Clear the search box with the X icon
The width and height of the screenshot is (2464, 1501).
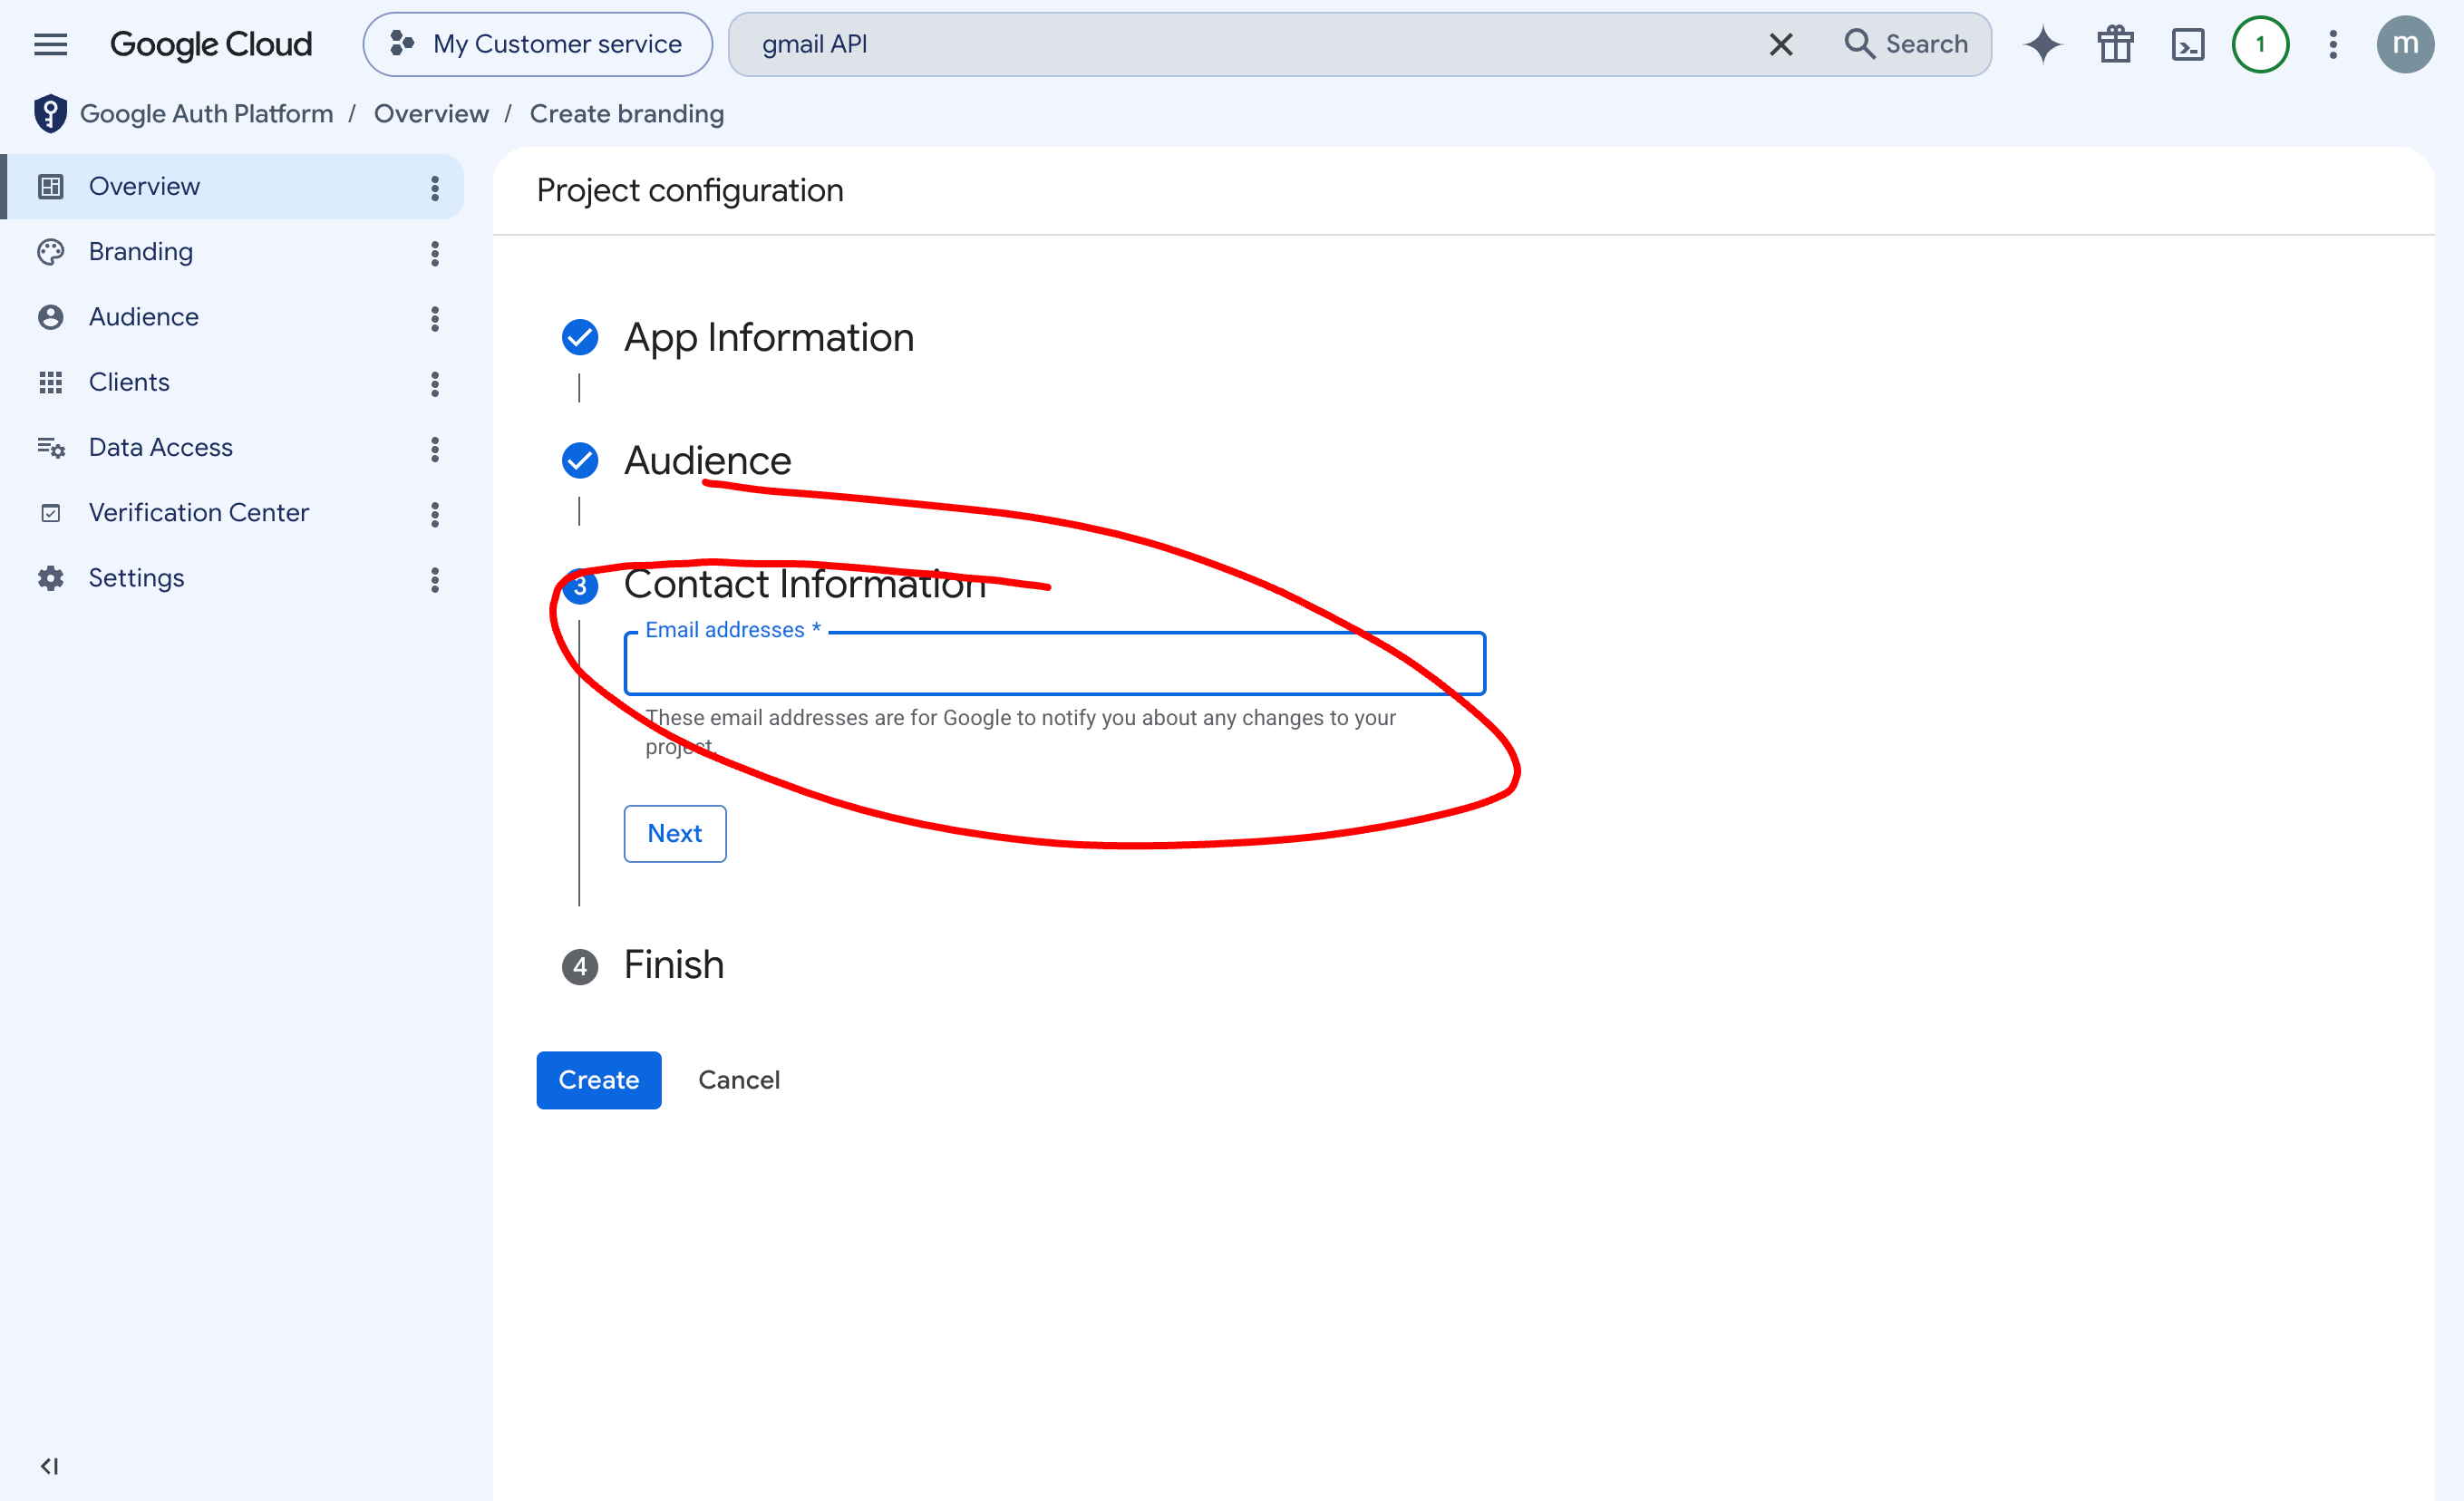pyautogui.click(x=1780, y=44)
